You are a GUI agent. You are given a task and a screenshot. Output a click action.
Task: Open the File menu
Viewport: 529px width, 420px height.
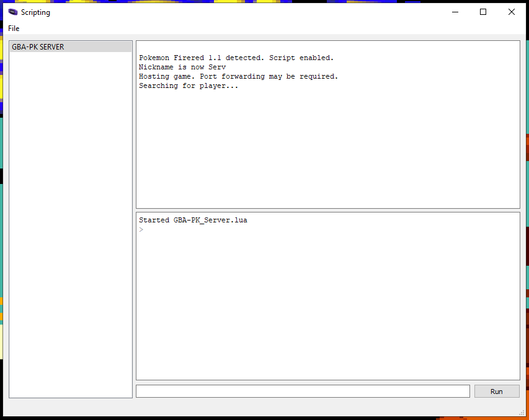pyautogui.click(x=13, y=28)
